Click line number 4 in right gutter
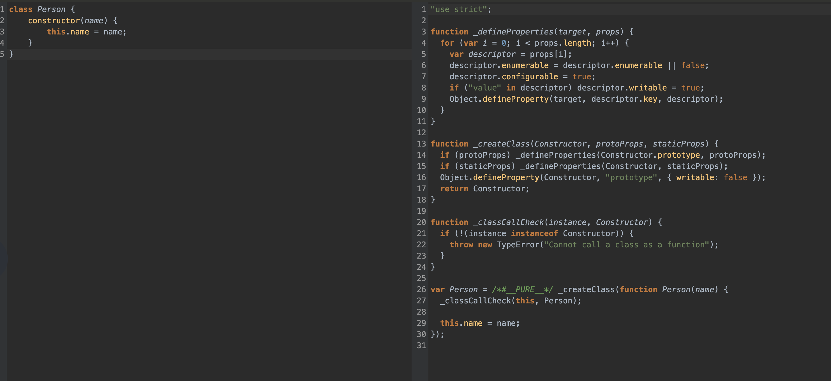This screenshot has height=381, width=831. (x=423, y=43)
